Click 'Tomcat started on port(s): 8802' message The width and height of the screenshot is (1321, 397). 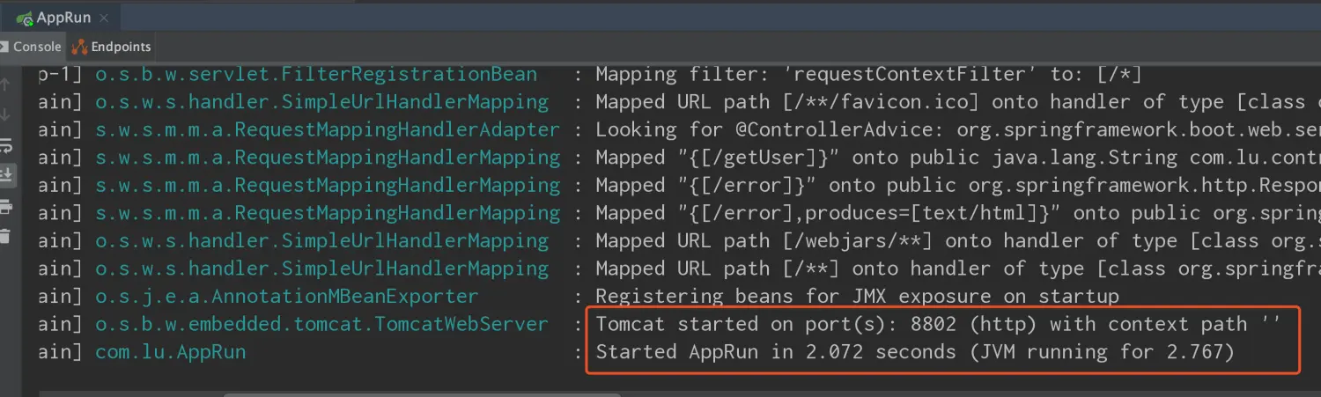[x=937, y=324]
